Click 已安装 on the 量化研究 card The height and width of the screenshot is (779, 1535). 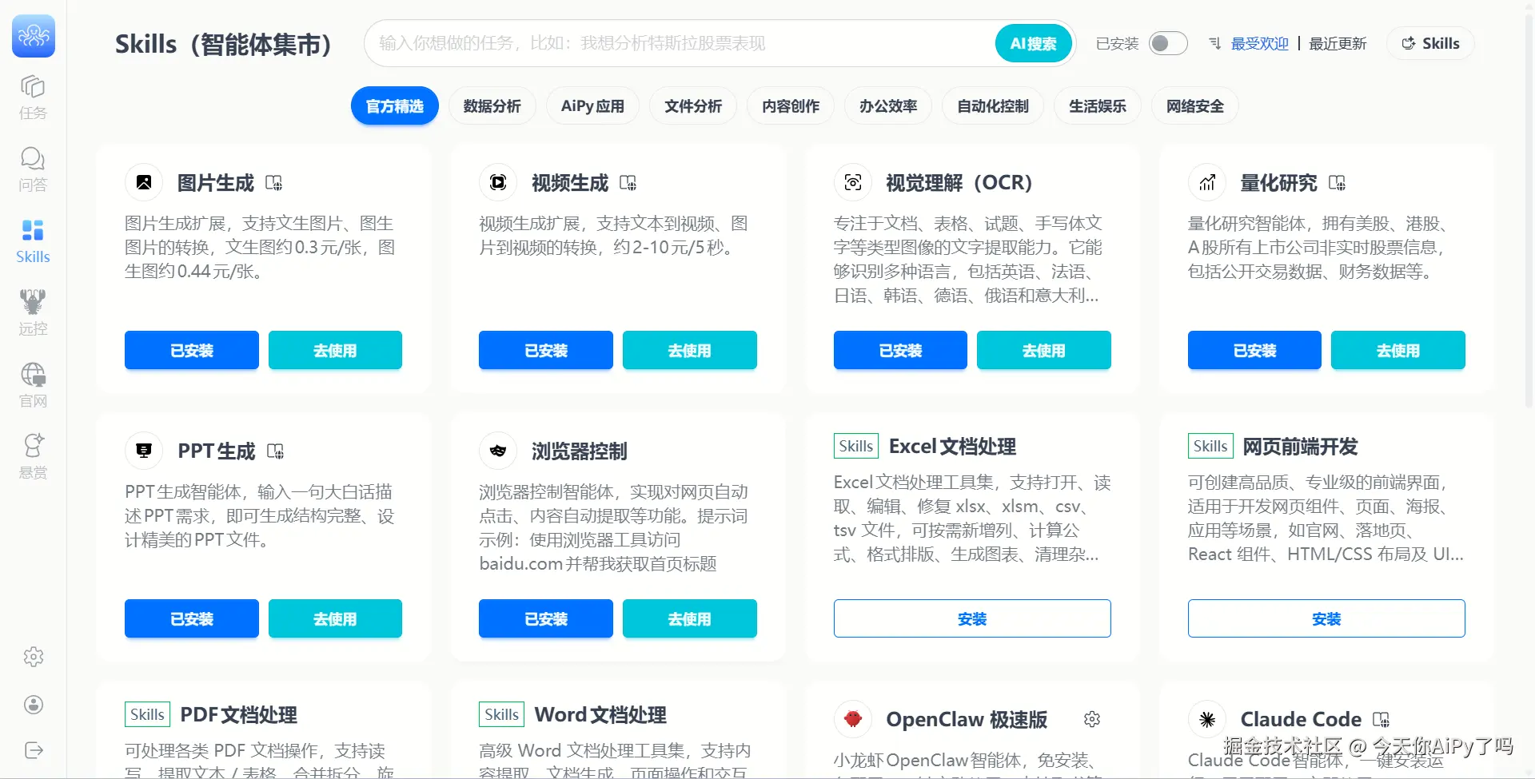pos(1255,350)
